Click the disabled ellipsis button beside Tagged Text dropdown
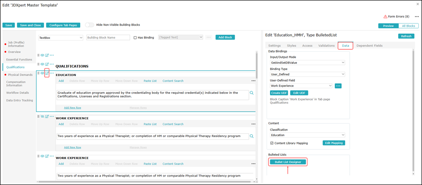Screen dimensions: 422x185 tap(208, 38)
